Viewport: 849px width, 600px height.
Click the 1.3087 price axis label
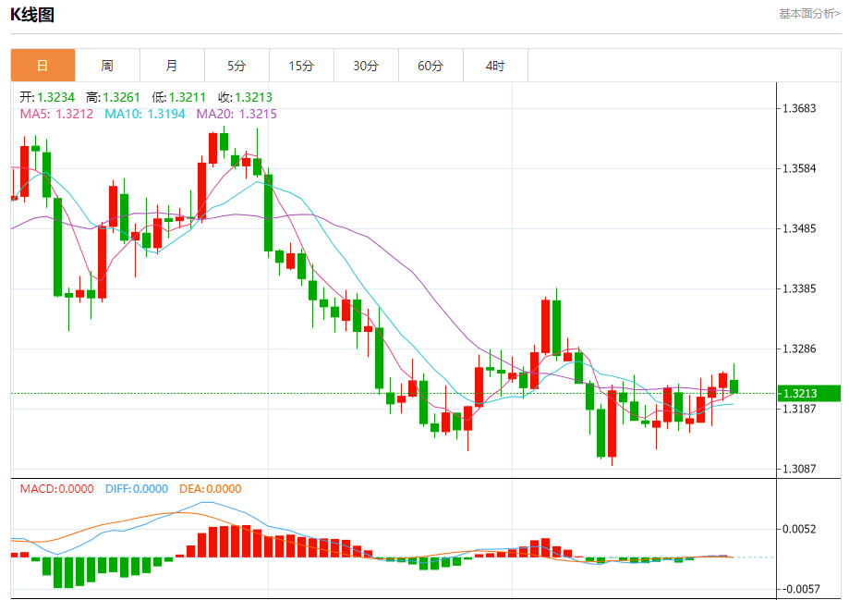click(x=799, y=469)
